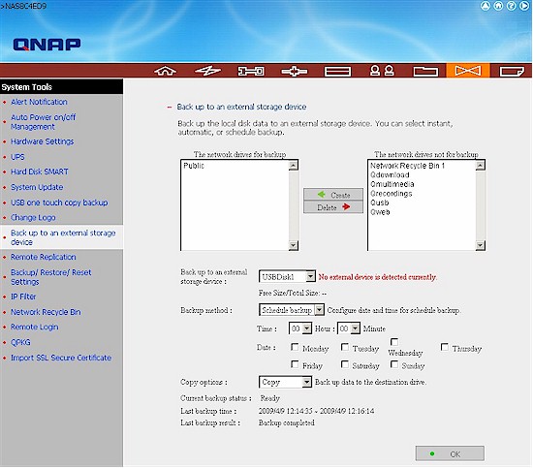This screenshot has width=533, height=468.
Task: Open Hard Disk SMART page
Action: point(40,172)
